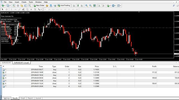Image resolution: width=179 pixels, height=100 pixels.
Task: Select the crosshair tool
Action: click(7, 9)
